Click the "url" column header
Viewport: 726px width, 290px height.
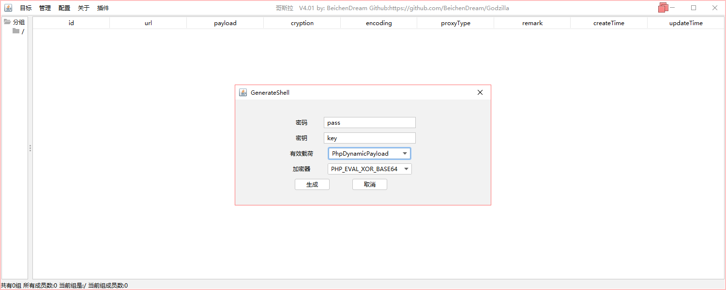[148, 23]
